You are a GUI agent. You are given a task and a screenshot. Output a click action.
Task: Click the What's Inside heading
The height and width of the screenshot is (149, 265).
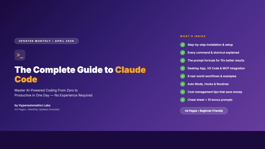193,36
